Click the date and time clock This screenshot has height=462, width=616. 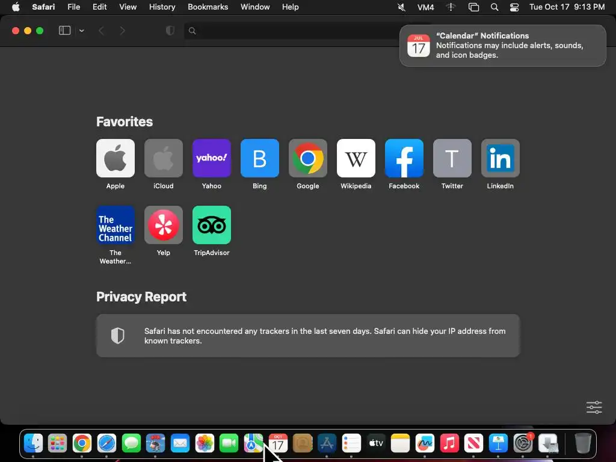[567, 7]
